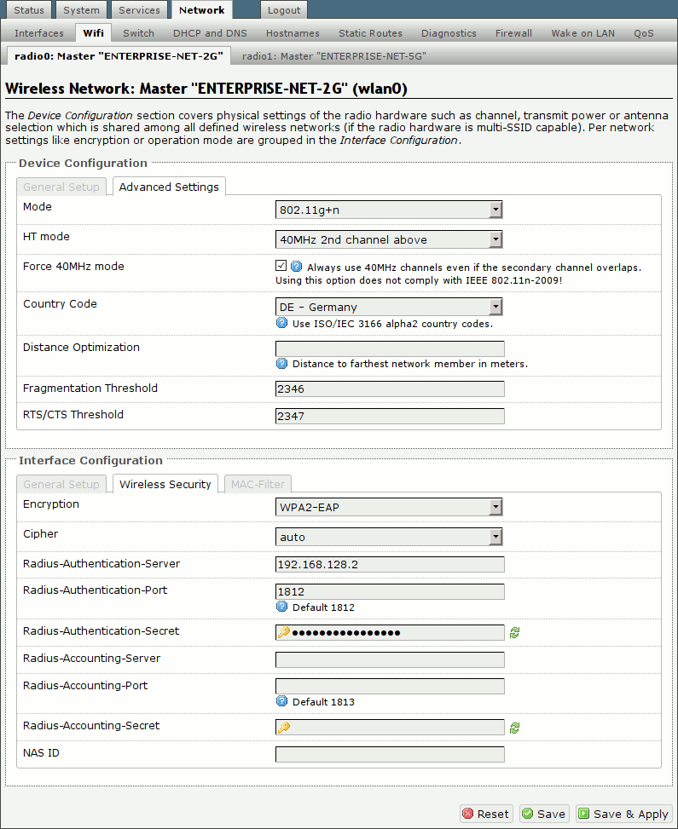Click help icon beside Force 40MHz mode
Image resolution: width=678 pixels, height=829 pixels.
pos(297,267)
